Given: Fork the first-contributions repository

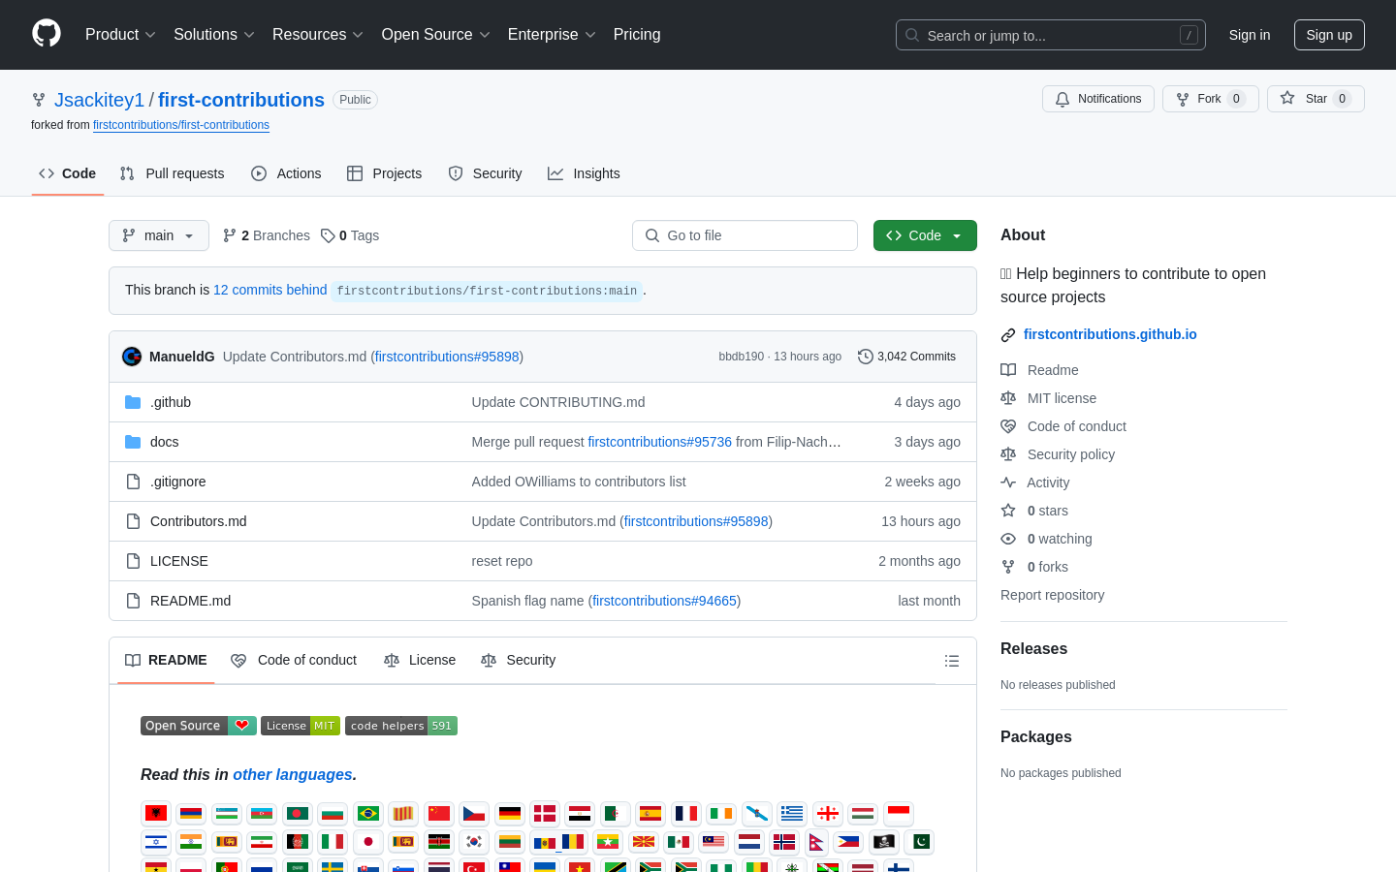Looking at the screenshot, I should (x=1210, y=99).
